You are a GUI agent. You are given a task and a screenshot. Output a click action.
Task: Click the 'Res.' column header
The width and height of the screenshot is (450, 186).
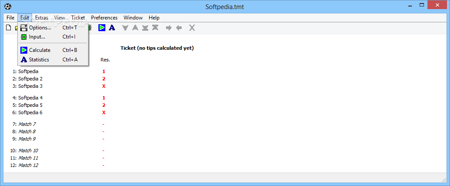(105, 60)
